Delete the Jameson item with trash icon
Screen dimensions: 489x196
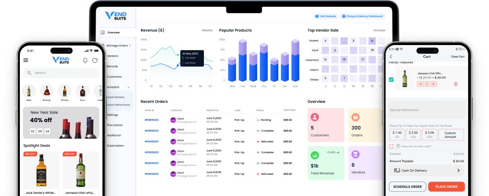pyautogui.click(x=456, y=84)
